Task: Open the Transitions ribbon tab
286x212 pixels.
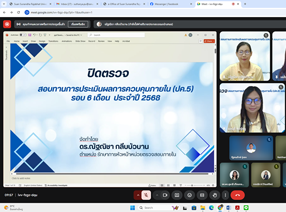Action: (53, 41)
